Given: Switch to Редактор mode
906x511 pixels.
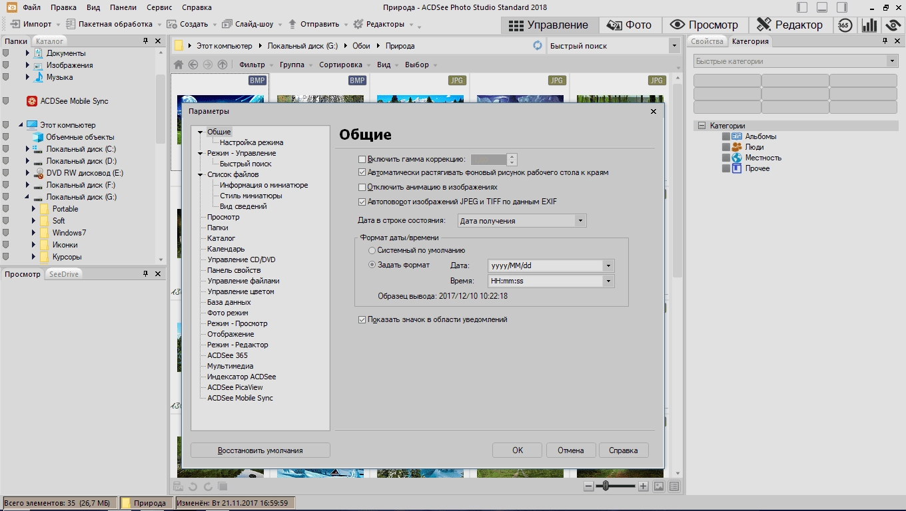Looking at the screenshot, I should click(x=790, y=25).
